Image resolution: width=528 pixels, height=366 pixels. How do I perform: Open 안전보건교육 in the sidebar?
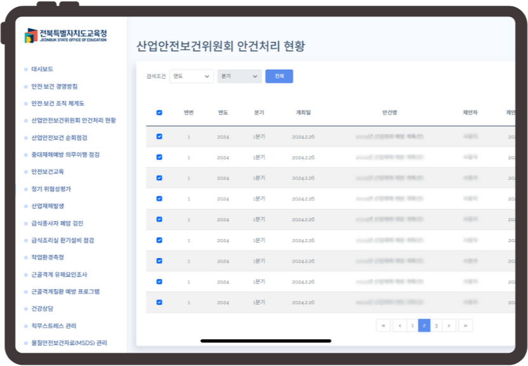[x=48, y=172]
